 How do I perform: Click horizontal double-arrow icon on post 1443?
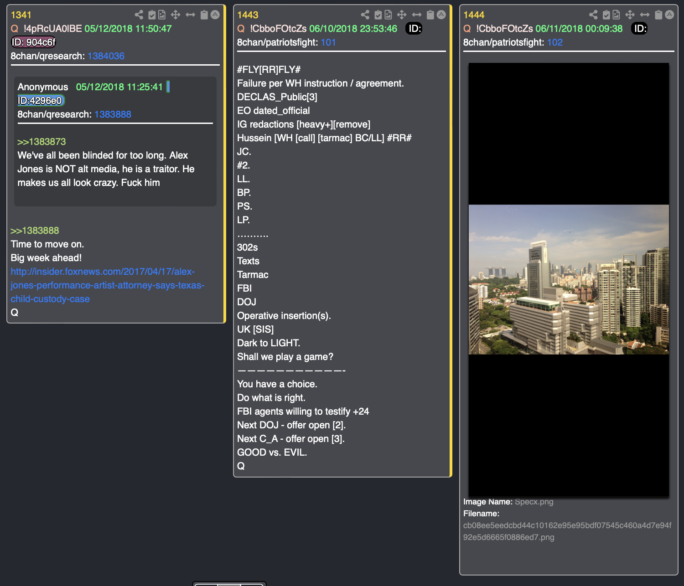pyautogui.click(x=417, y=15)
